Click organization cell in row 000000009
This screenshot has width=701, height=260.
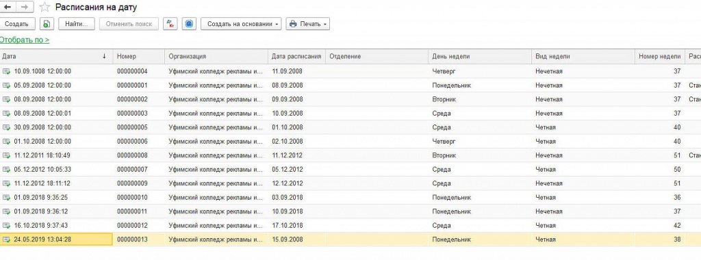(216, 183)
